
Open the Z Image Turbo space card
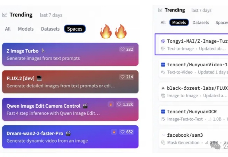70,54
